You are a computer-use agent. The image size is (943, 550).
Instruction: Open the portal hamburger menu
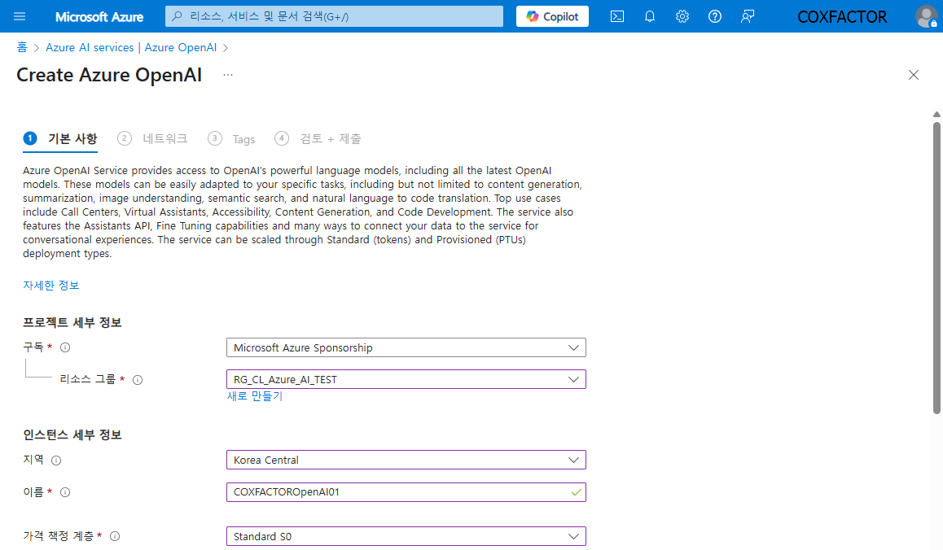pos(20,16)
